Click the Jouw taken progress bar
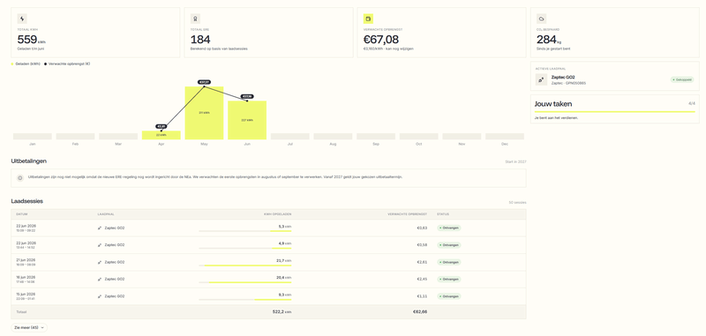This screenshot has height=336, width=706. pos(614,111)
